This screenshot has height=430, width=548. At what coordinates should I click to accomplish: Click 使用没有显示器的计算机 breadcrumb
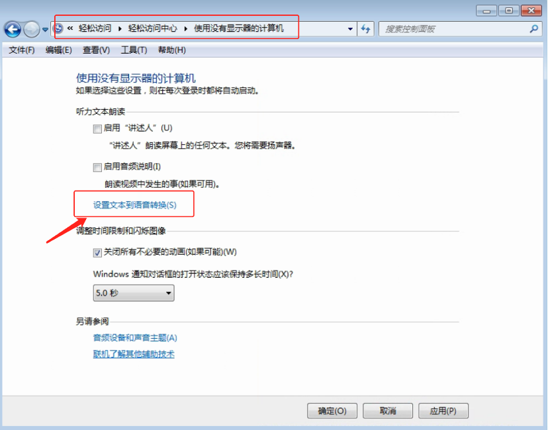[239, 28]
